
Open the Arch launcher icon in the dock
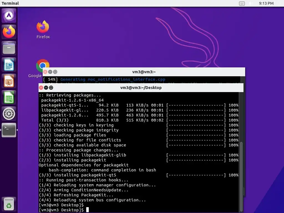click(x=9, y=16)
